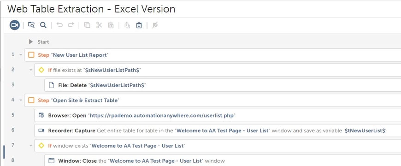The height and width of the screenshot is (166, 401).
Task: Open the find-in-bot search icon
Action: coord(31,25)
